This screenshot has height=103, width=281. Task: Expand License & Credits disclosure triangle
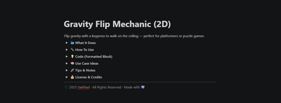pos(67,77)
